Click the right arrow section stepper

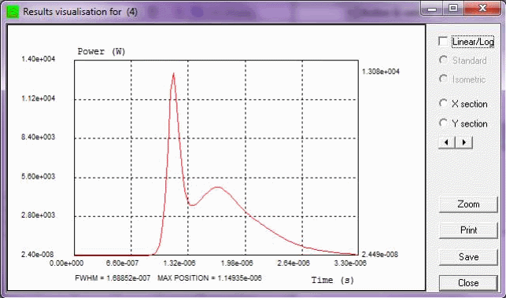coord(464,142)
